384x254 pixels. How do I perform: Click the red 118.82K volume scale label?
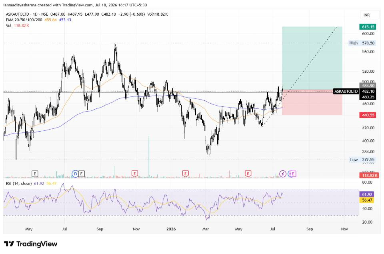369,175
